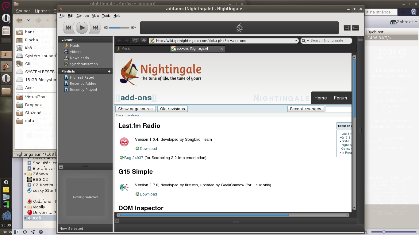Viewport: 419px width, 235px height.
Task: Click the play button in Nightingale
Action: 82,28
